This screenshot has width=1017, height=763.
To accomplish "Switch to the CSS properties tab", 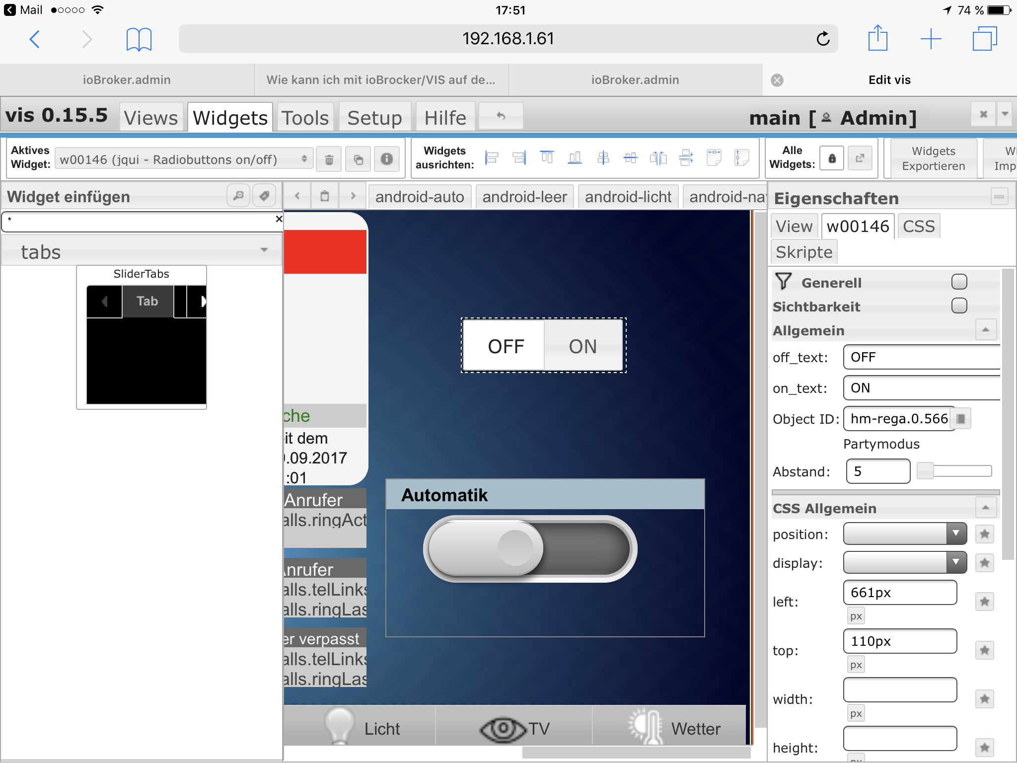I will (x=918, y=227).
